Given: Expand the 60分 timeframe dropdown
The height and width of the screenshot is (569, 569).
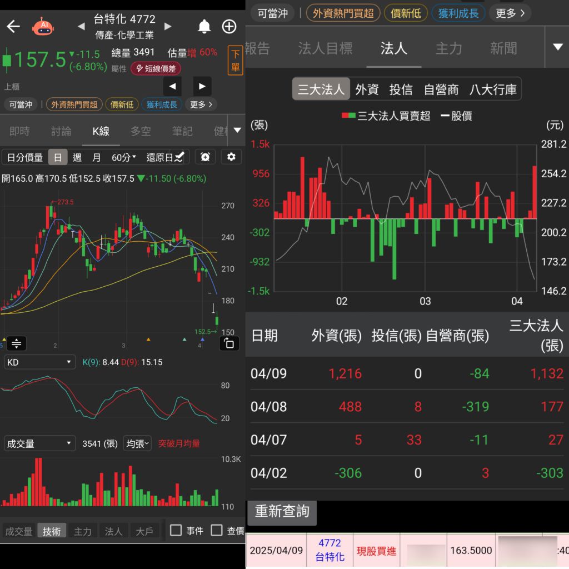Looking at the screenshot, I should pyautogui.click(x=124, y=157).
